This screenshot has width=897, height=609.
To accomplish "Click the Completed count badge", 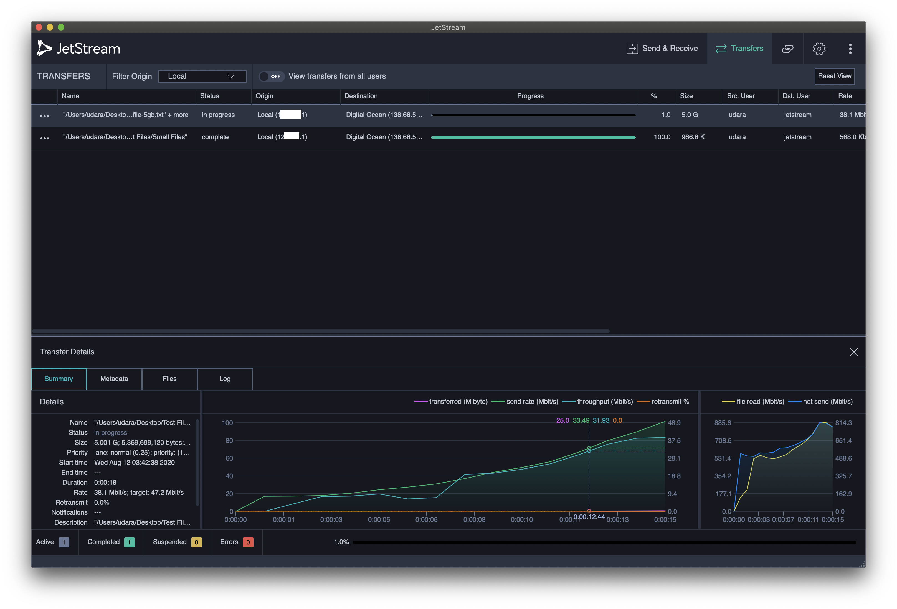I will coord(129,542).
